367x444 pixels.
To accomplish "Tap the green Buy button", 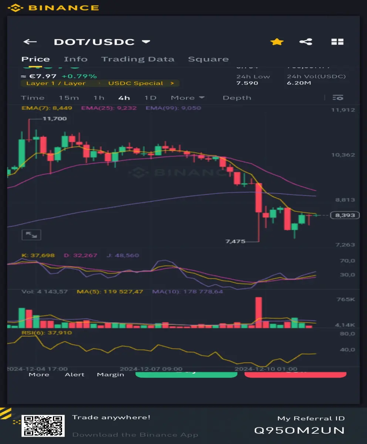I will click(x=186, y=374).
